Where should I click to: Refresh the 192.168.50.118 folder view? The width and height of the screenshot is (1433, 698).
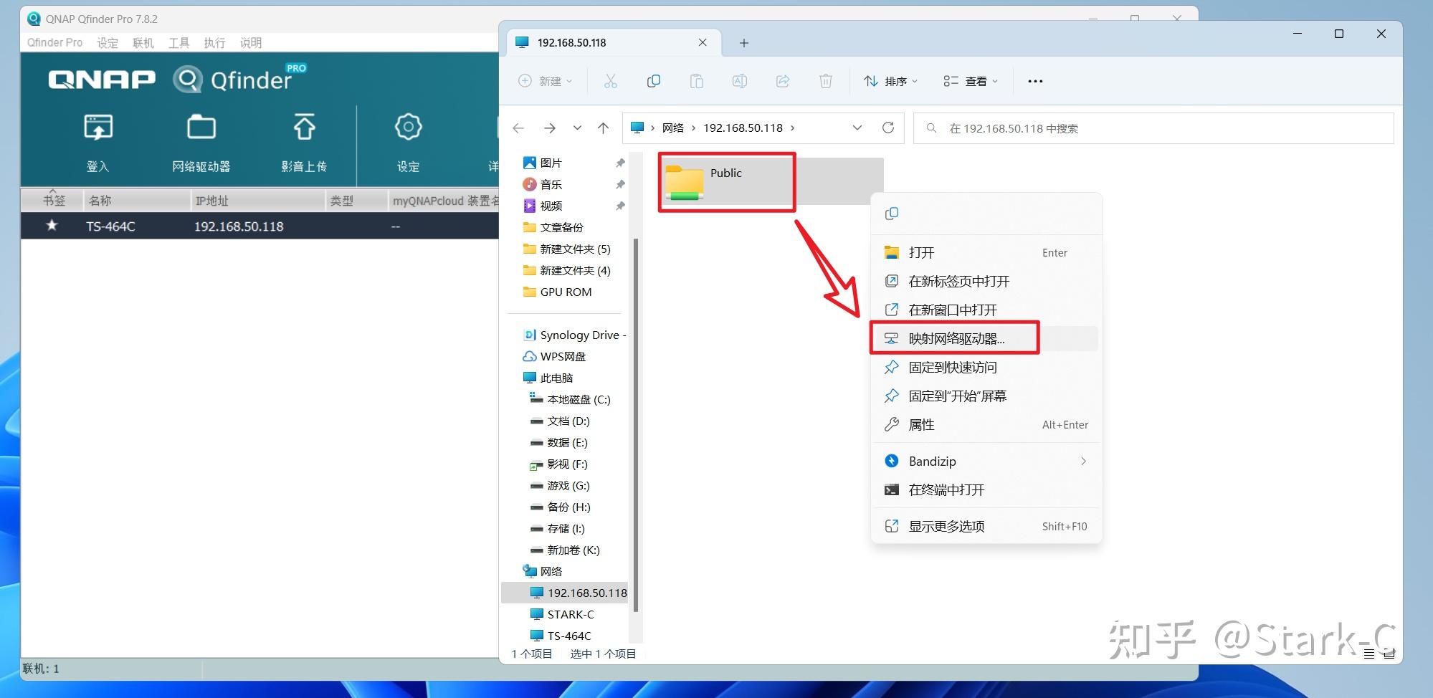click(888, 128)
